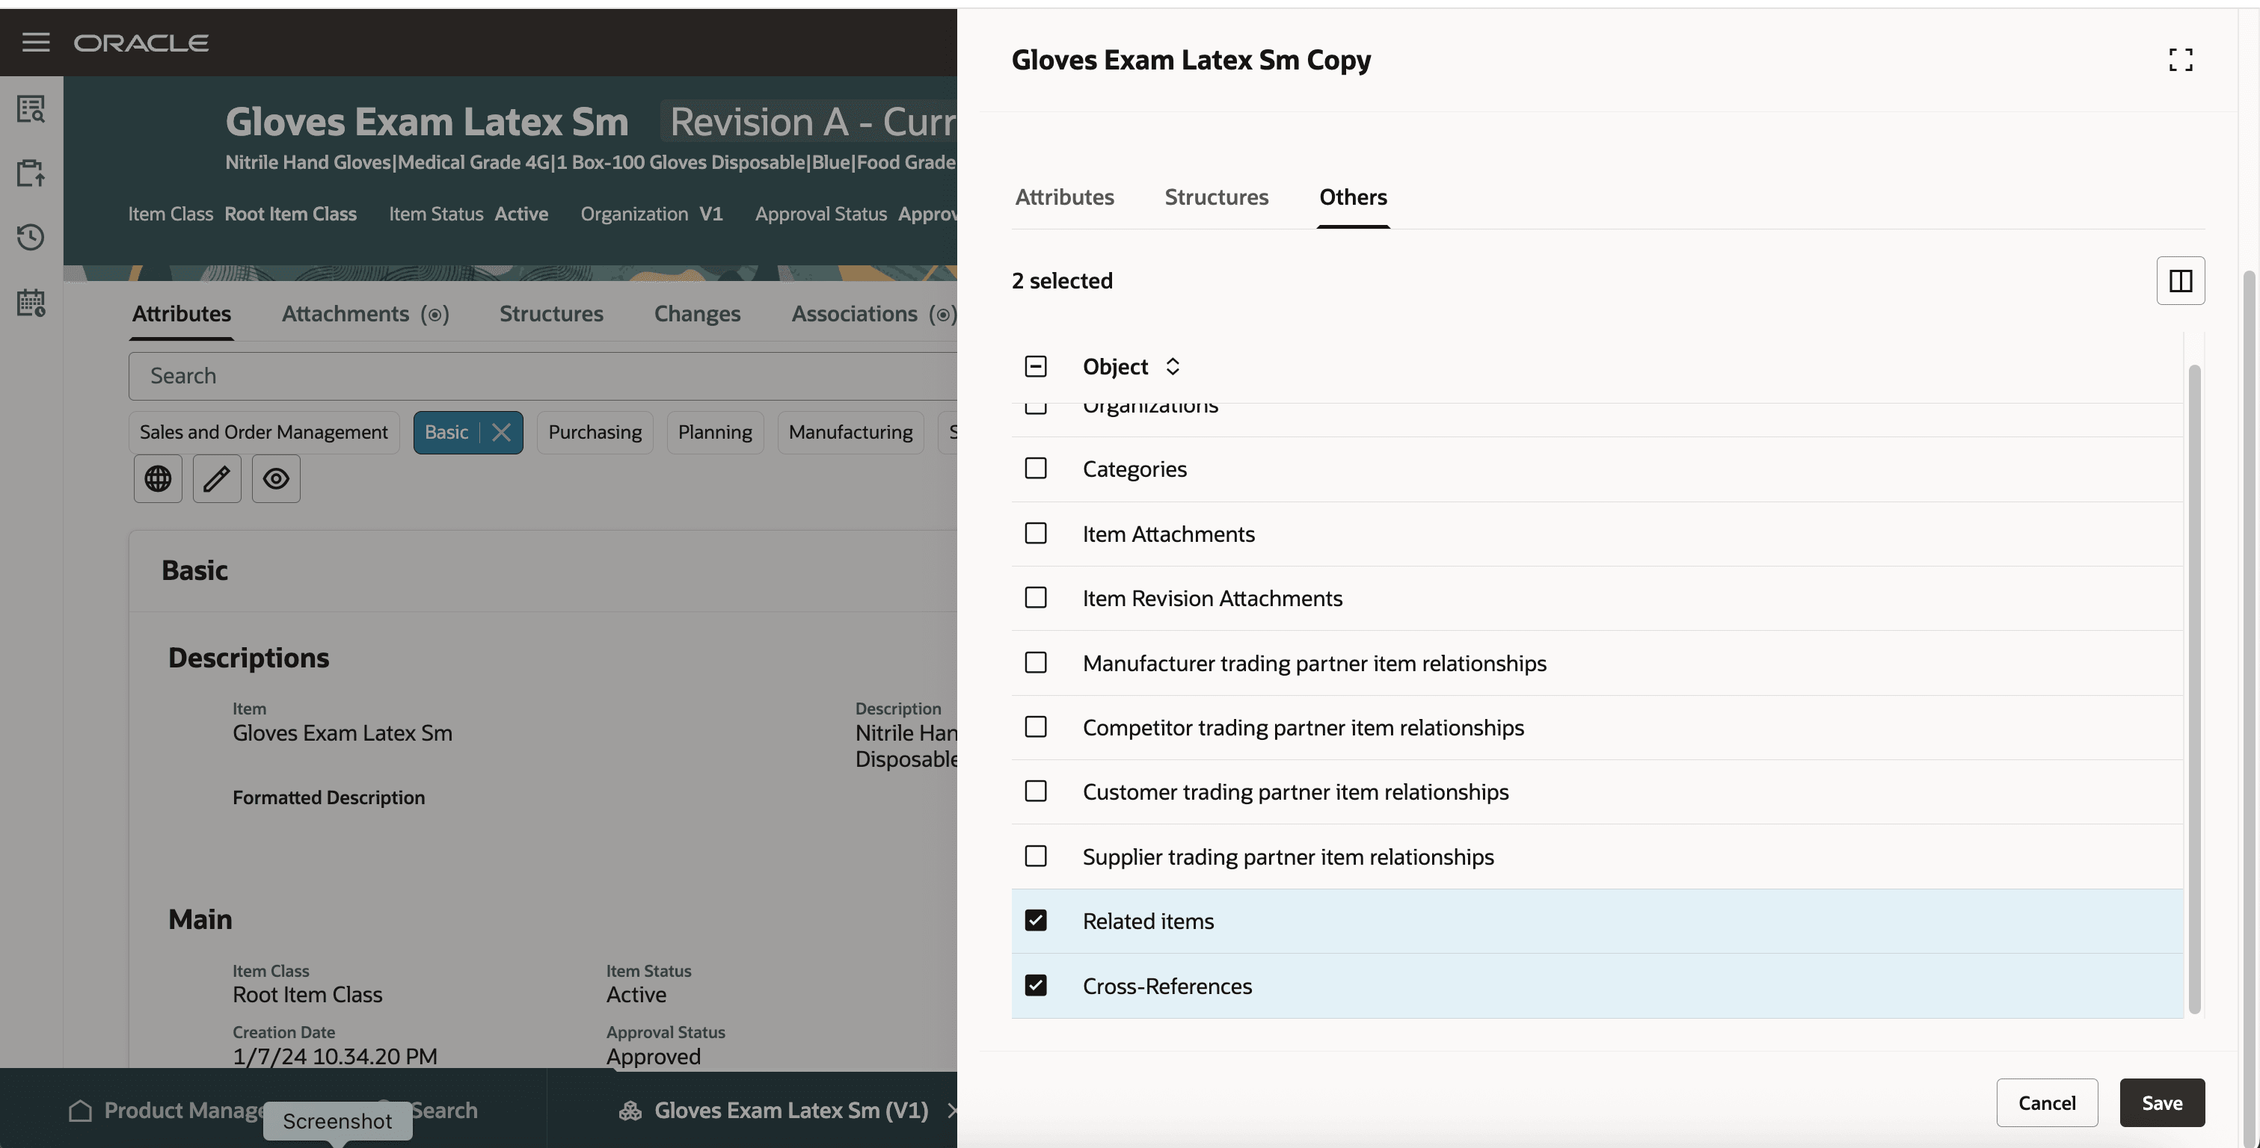Enable the Item Attachments checkbox
The width and height of the screenshot is (2260, 1148).
tap(1035, 533)
